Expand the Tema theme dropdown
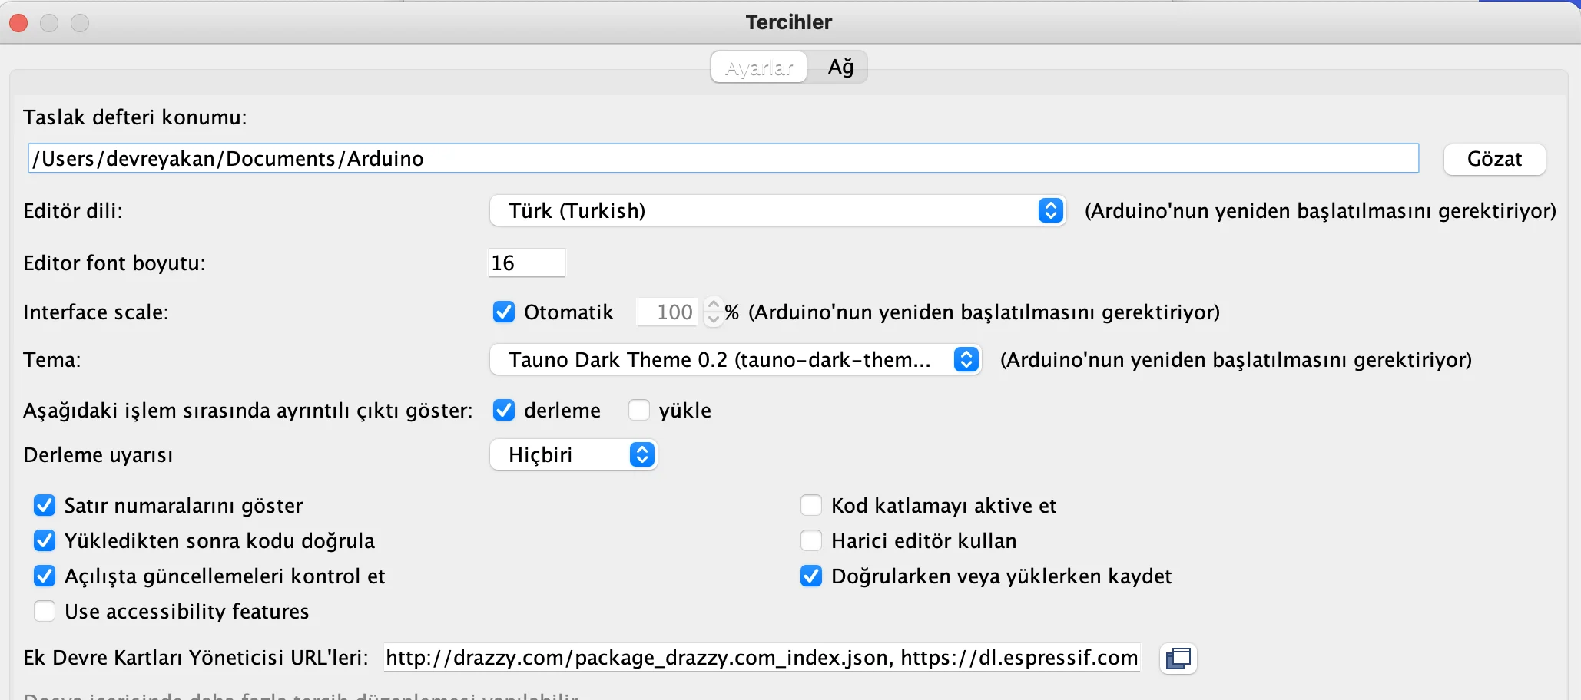 [735, 359]
